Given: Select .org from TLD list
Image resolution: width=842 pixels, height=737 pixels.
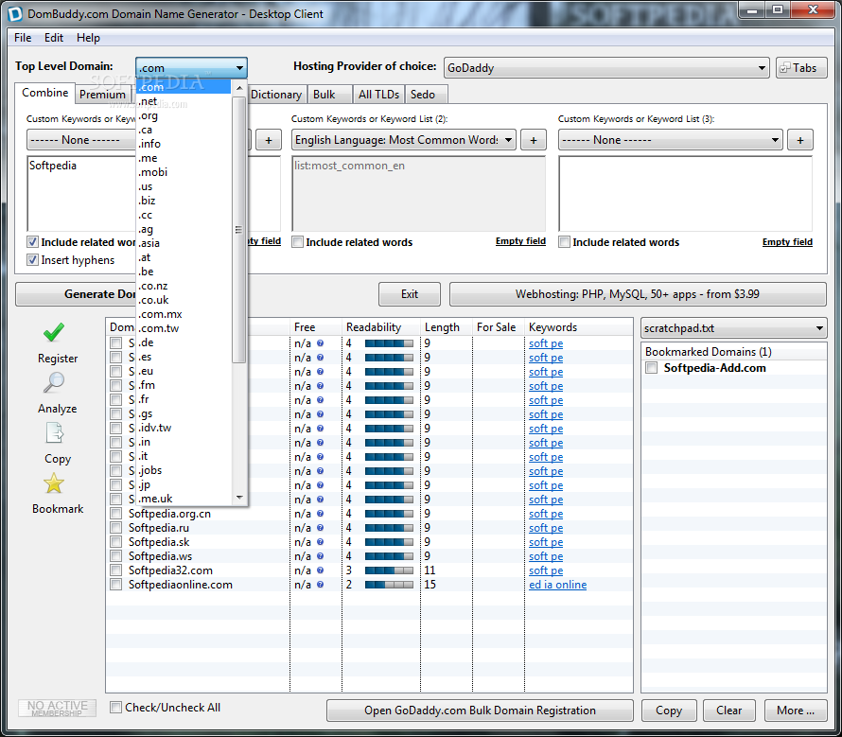Looking at the screenshot, I should tap(184, 115).
